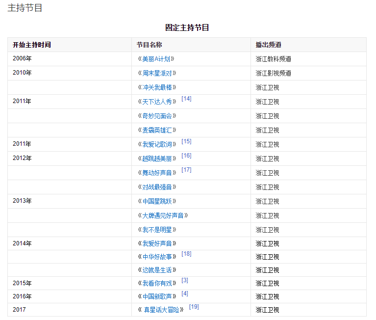Open citation reference [16]
376x320 pixels.
[x=186, y=156]
